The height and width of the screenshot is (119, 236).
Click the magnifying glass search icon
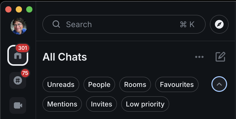(x=56, y=24)
